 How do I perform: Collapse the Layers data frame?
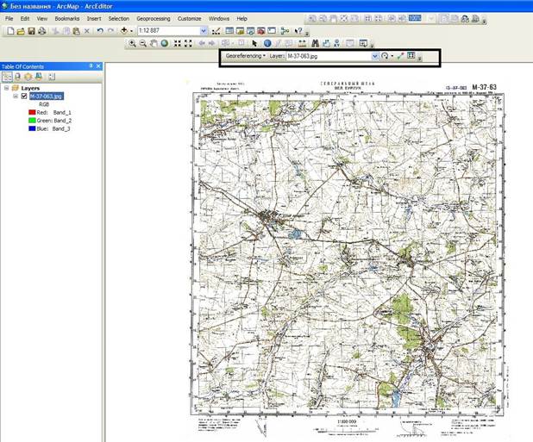(6, 88)
